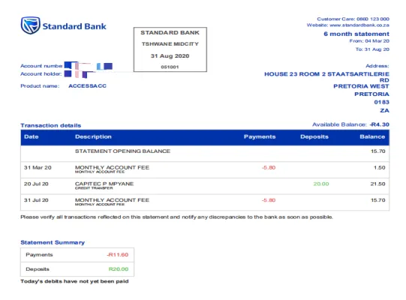
Task: Click the Payments column header
Action: coord(260,136)
